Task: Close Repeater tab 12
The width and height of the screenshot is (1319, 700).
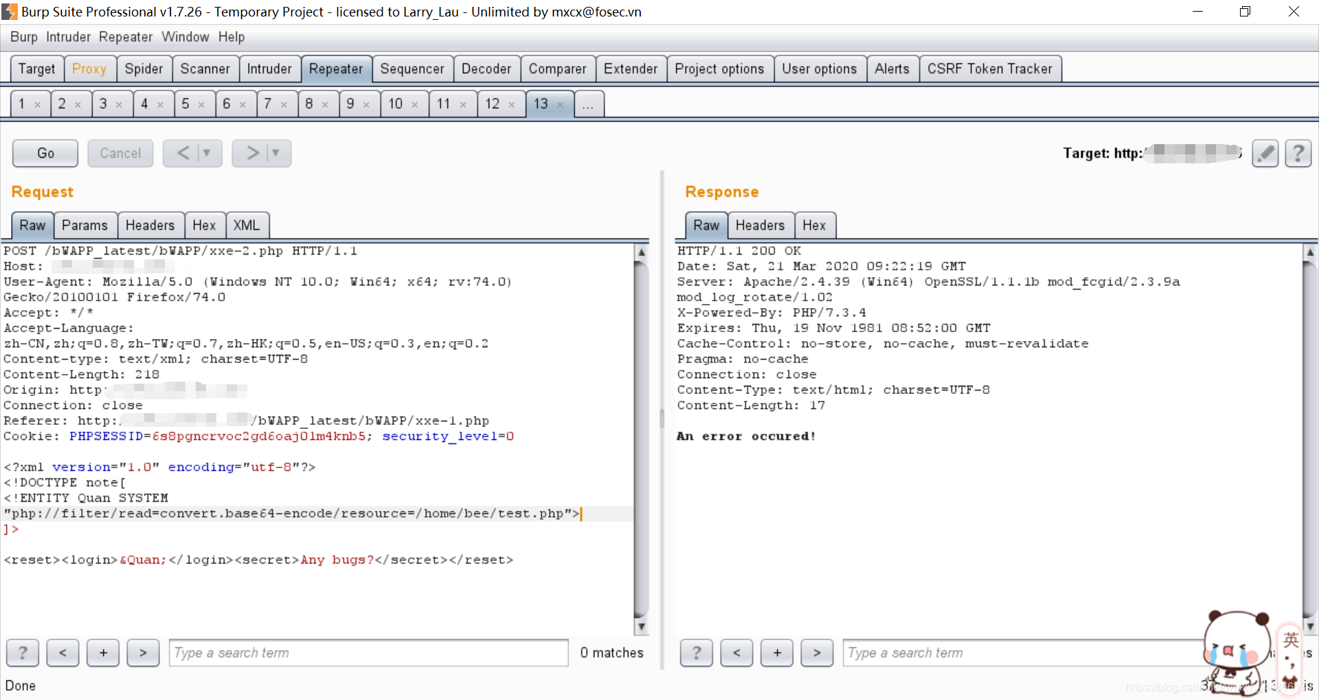Action: coord(511,105)
